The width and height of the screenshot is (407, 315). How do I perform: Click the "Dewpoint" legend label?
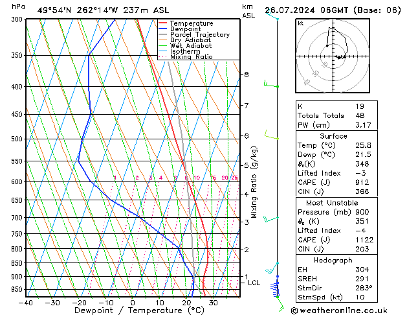pyautogui.click(x=185, y=29)
